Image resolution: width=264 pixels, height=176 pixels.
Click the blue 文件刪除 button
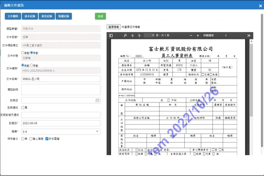[x=13, y=16]
